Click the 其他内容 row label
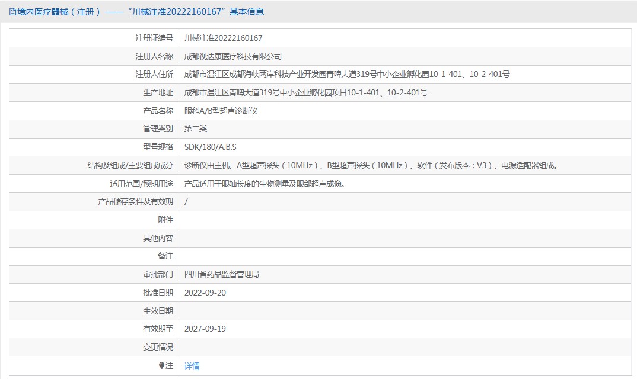 [x=158, y=238]
